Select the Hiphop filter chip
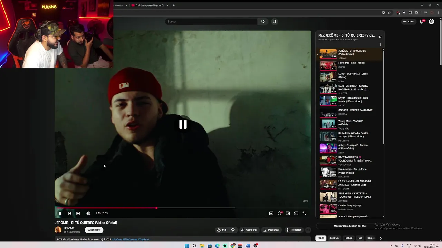The width and height of the screenshot is (442, 248). click(348, 238)
